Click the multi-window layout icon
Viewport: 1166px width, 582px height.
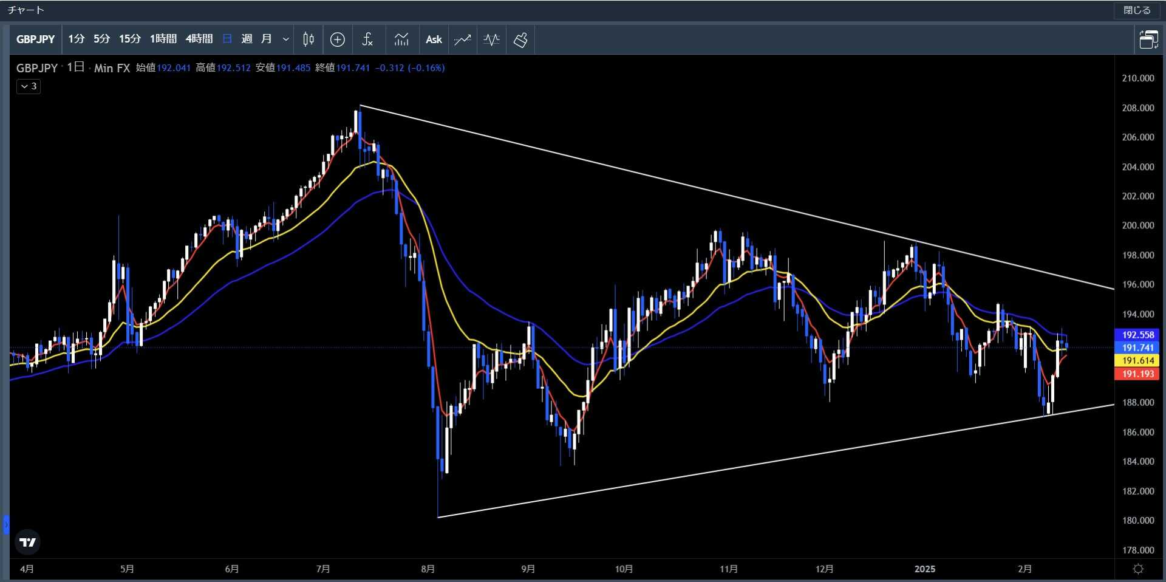point(1148,39)
